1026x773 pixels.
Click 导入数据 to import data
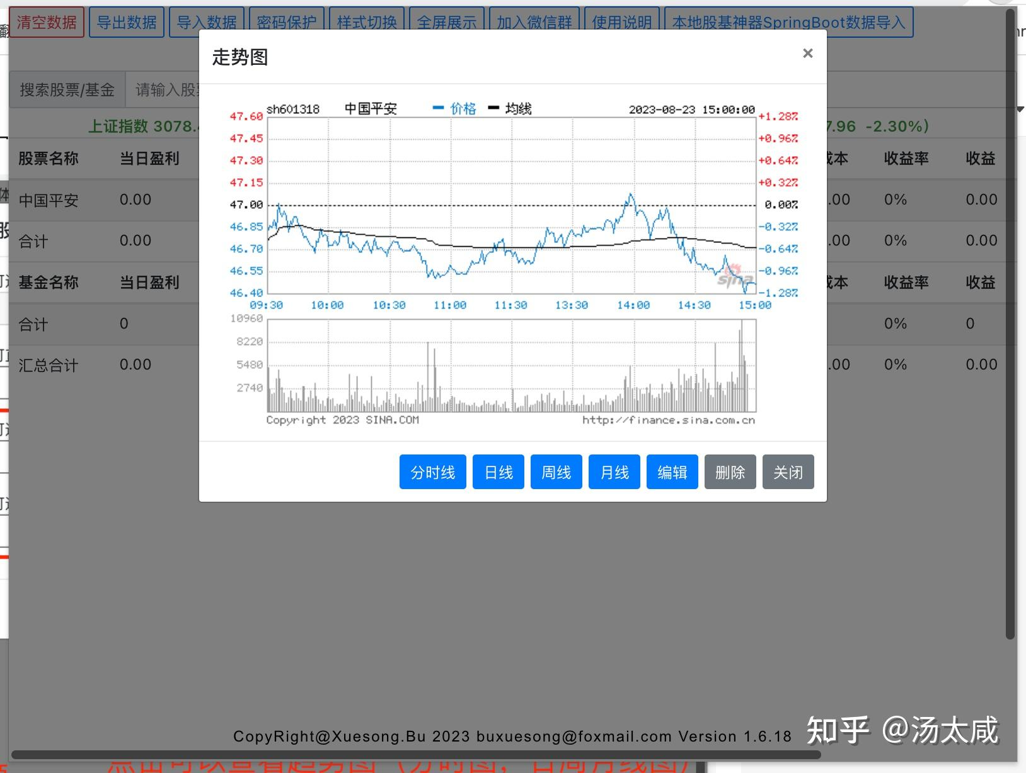[207, 21]
